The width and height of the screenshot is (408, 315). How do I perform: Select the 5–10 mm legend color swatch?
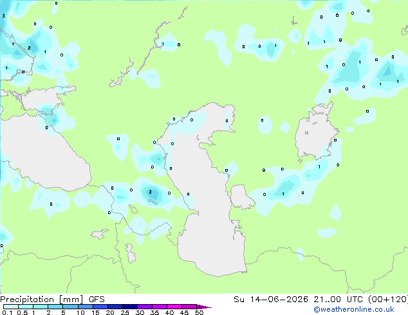point(70,307)
